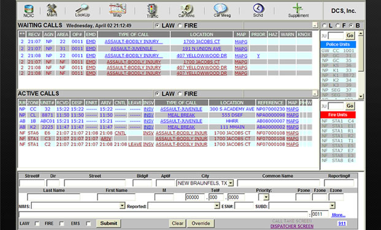Open the Car Annc icon
The width and height of the screenshot is (381, 230).
point(187,11)
